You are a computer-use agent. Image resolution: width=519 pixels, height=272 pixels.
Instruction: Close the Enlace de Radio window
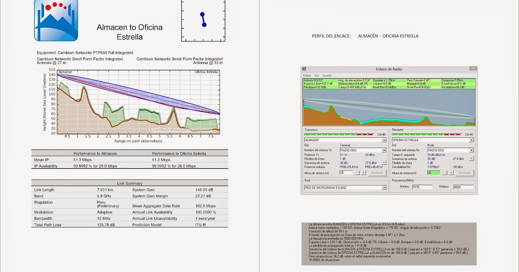(x=474, y=68)
